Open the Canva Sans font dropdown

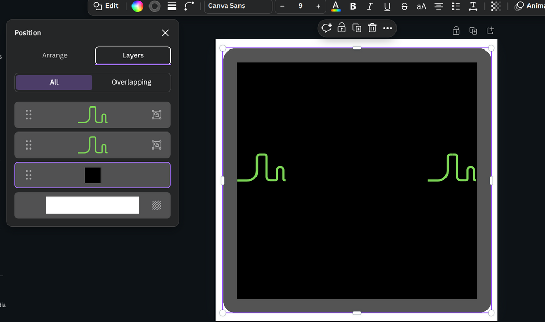(238, 6)
